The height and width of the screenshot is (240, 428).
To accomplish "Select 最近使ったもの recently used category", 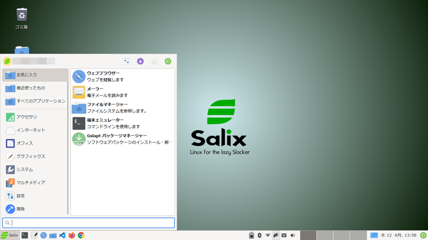I will click(35, 88).
